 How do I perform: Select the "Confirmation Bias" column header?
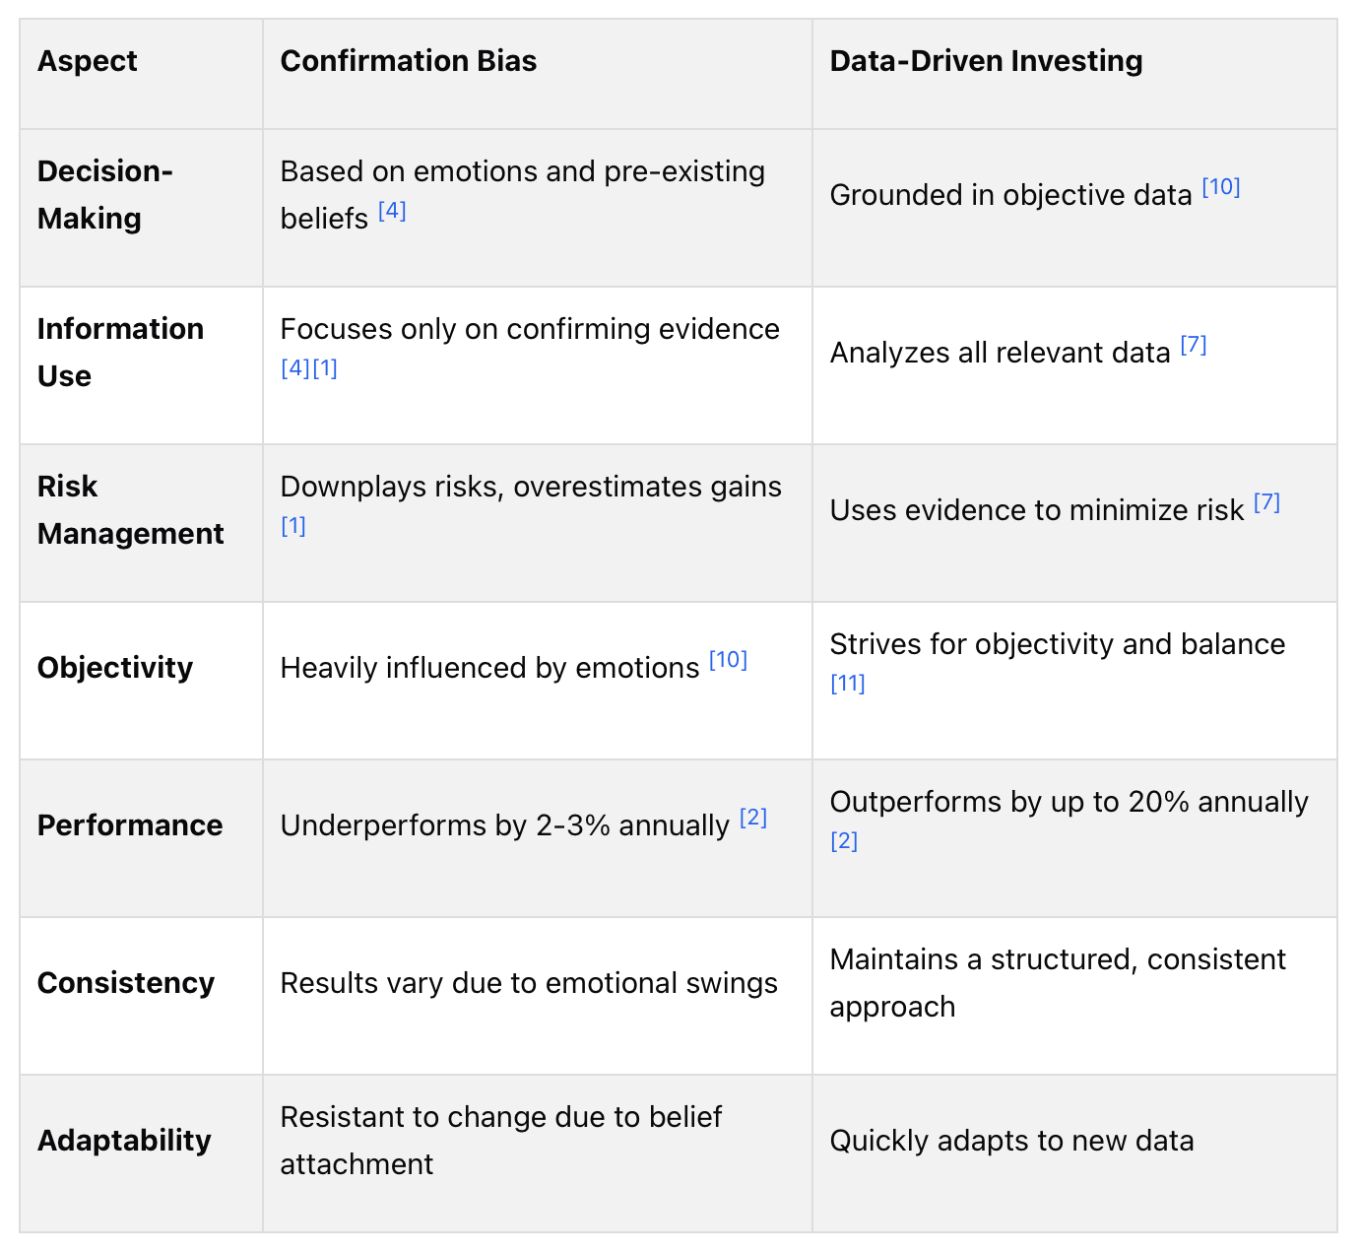tap(409, 61)
